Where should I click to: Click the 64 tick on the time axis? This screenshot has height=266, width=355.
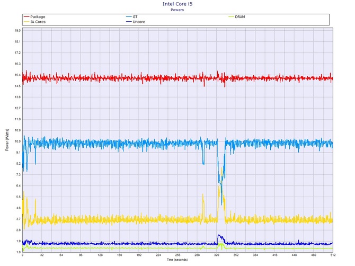(x=61, y=255)
